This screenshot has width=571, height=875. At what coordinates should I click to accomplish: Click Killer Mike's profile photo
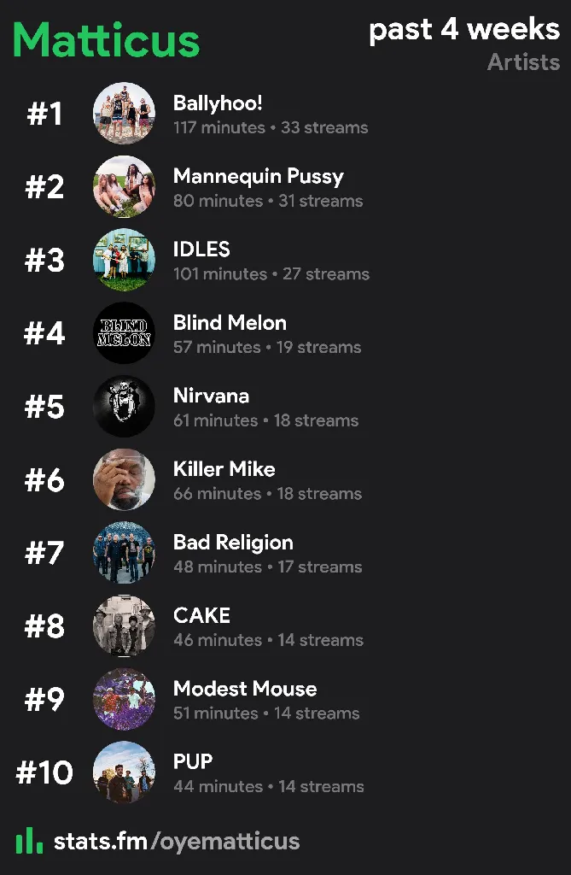(124, 479)
